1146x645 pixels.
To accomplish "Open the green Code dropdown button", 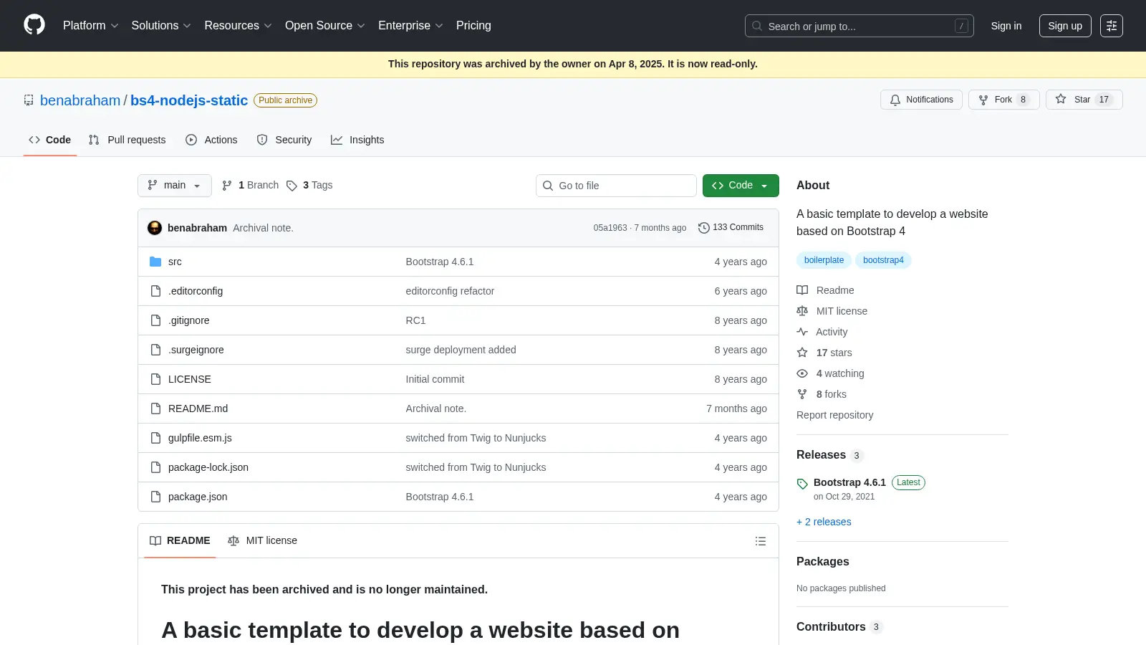I will [x=741, y=186].
